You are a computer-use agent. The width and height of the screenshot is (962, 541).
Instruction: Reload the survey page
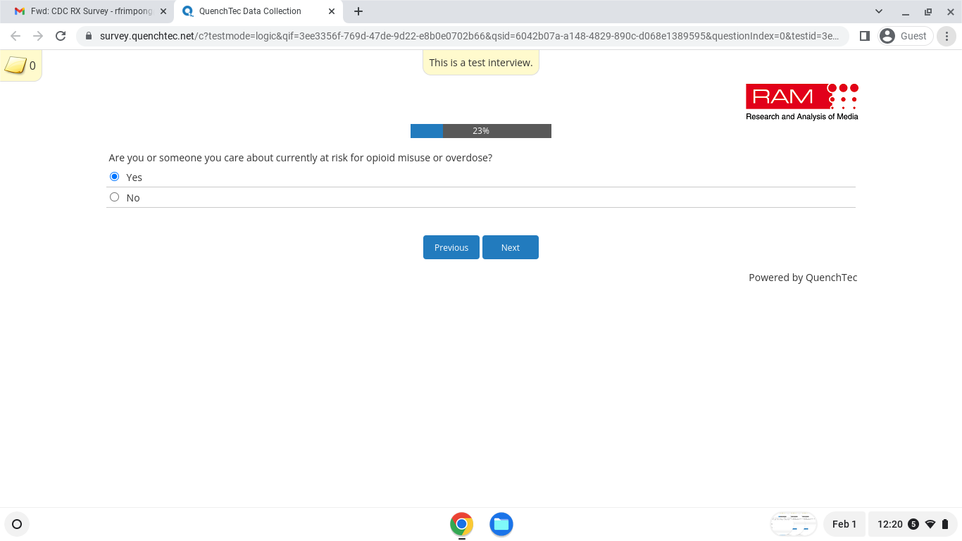(x=61, y=36)
